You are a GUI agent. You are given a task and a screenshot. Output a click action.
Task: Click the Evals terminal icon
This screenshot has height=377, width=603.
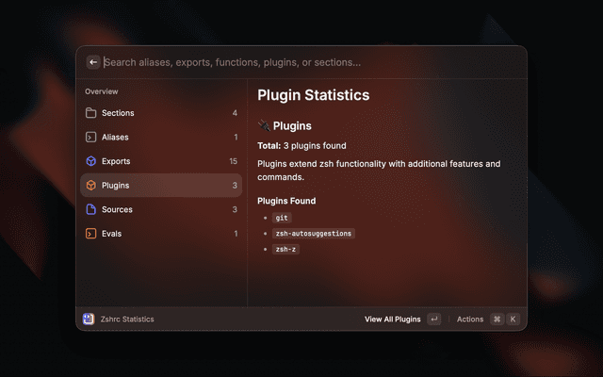coord(91,234)
